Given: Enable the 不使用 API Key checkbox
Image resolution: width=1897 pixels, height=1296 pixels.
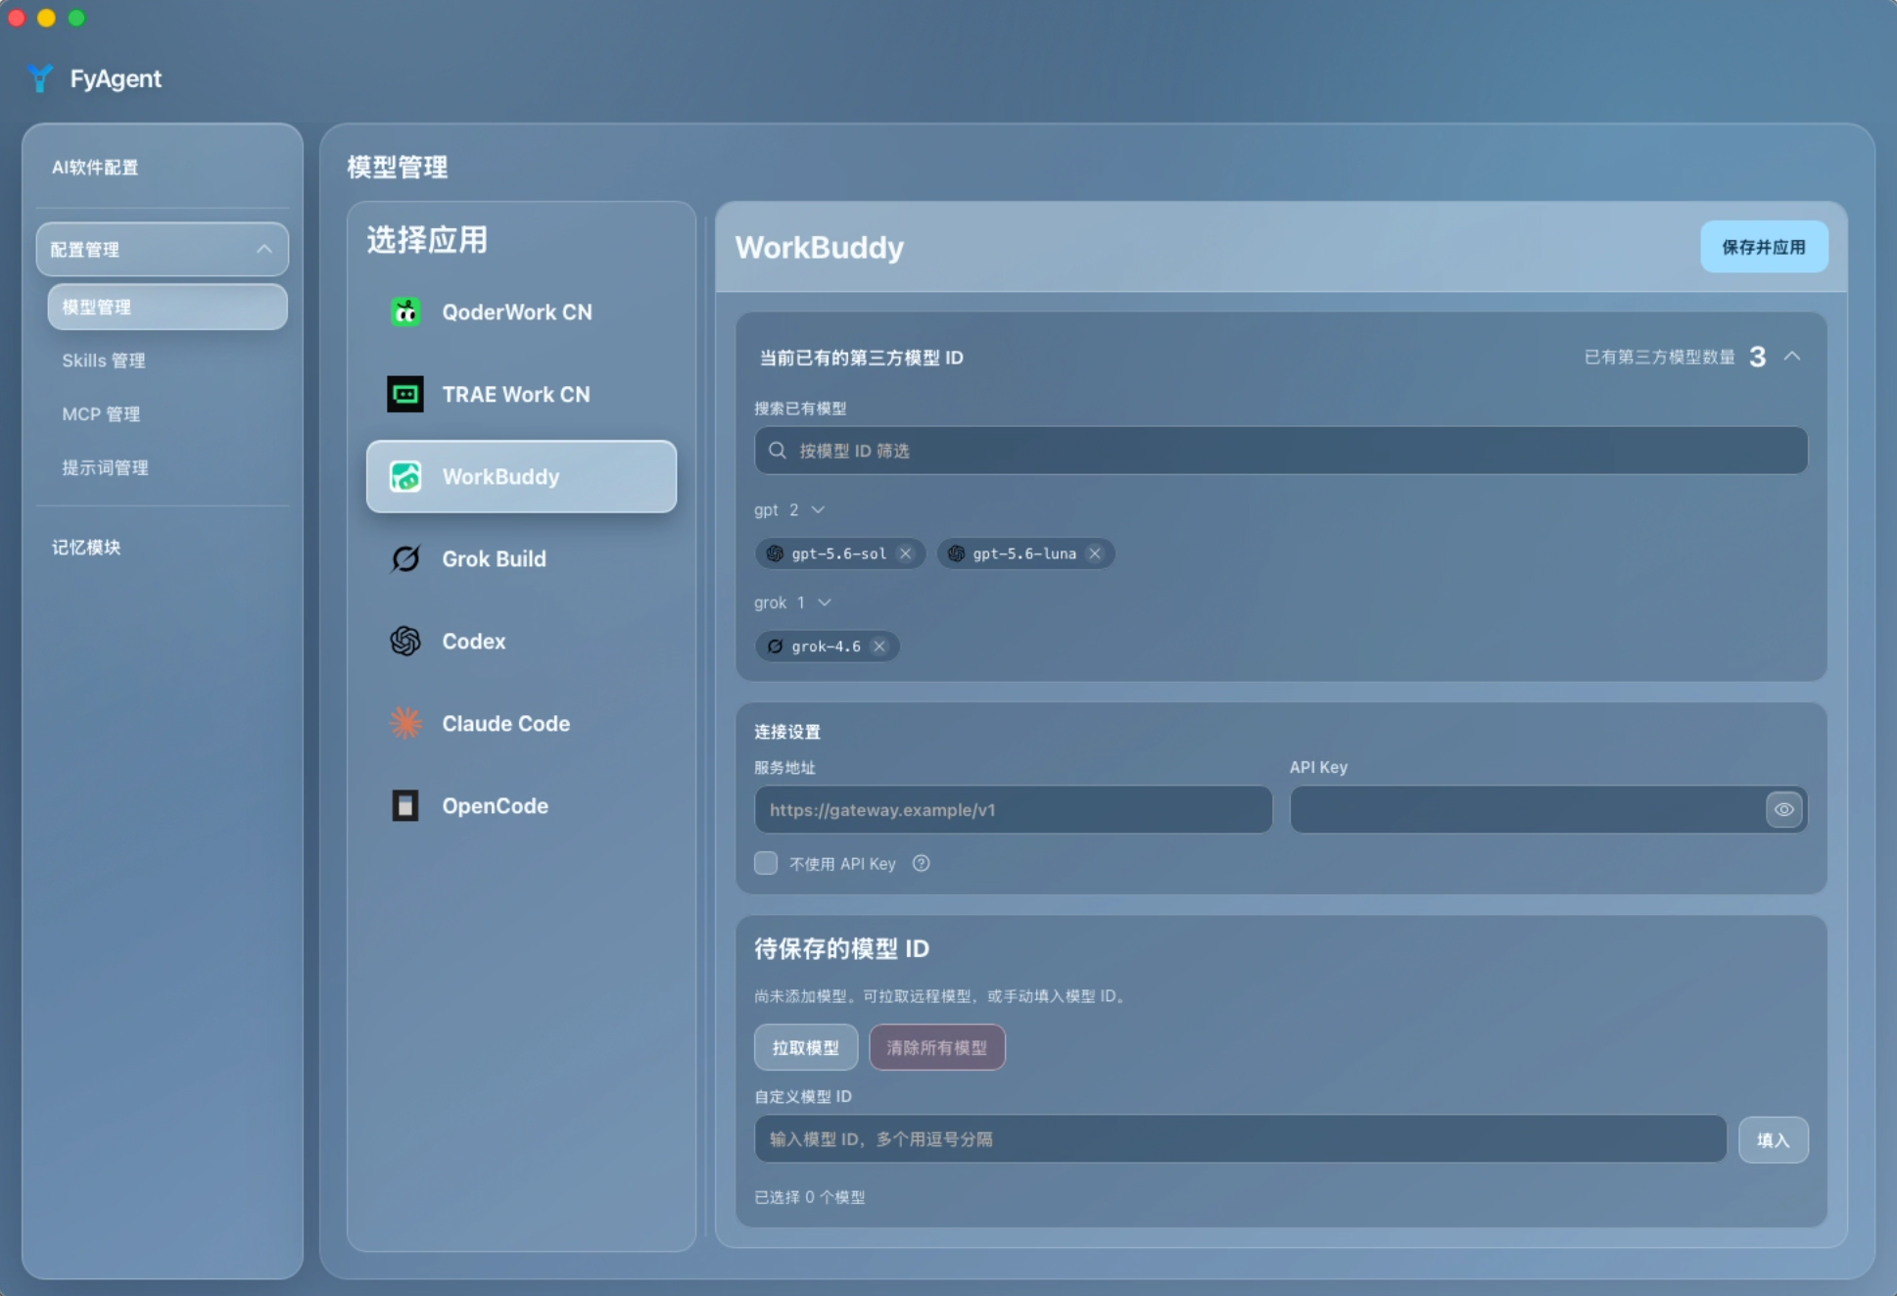Looking at the screenshot, I should (766, 863).
